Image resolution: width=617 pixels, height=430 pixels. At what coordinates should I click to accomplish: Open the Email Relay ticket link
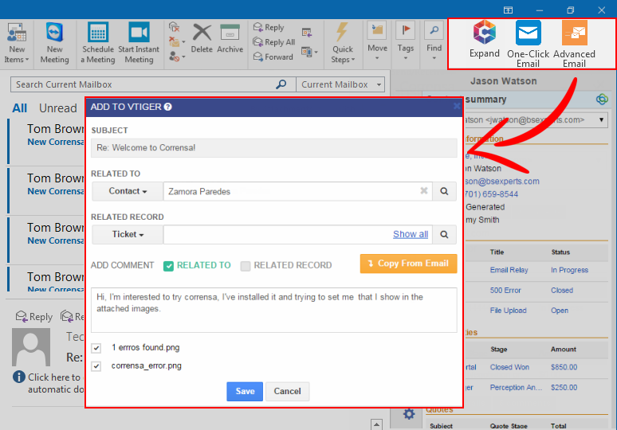click(x=509, y=270)
